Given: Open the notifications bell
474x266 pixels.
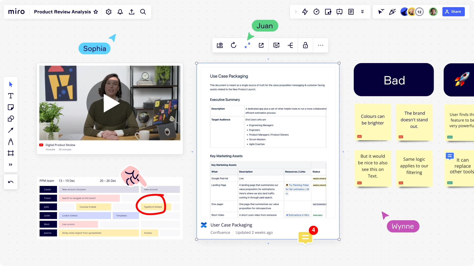Looking at the screenshot, I should (120, 12).
